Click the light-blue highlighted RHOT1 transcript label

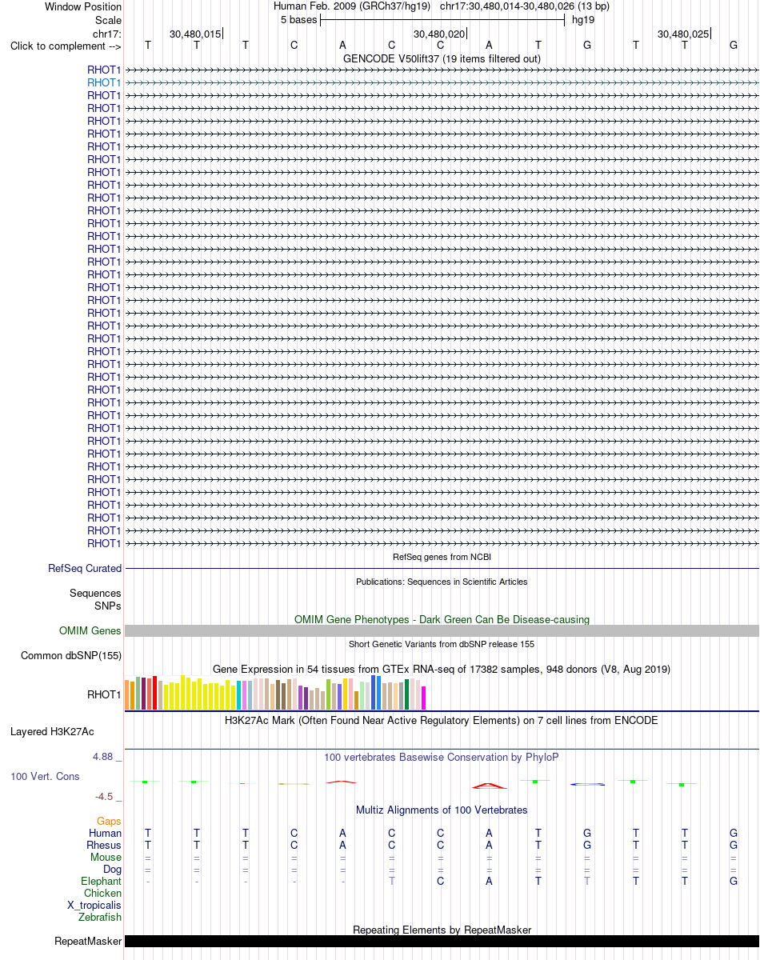point(104,82)
